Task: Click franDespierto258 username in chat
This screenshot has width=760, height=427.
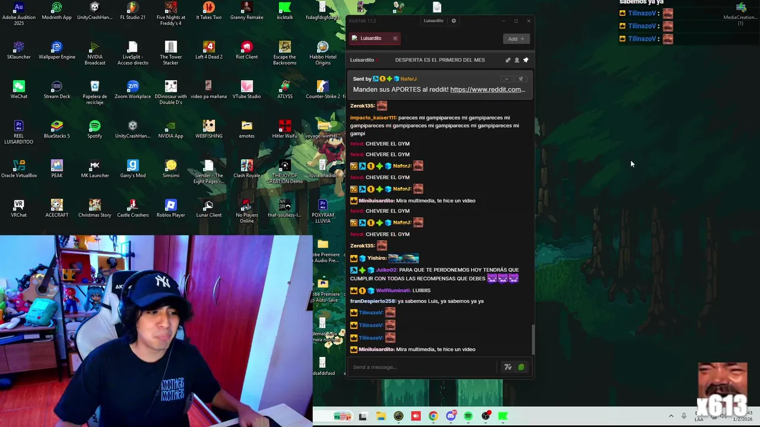Action: (373, 301)
